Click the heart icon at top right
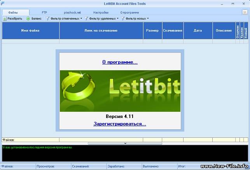250x170 pixels. [245, 12]
